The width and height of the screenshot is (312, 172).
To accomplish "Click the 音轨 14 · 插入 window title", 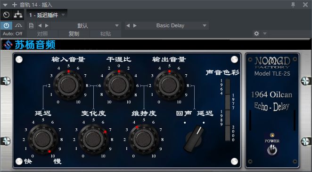I will 36,5.
